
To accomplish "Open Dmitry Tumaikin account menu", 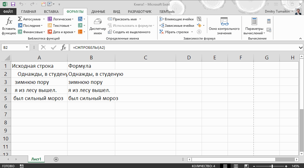I will click(279, 11).
